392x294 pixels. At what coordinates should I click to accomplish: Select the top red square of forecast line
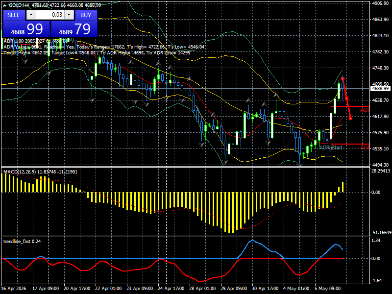(343, 79)
